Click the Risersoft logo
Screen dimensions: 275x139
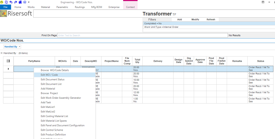point(16,13)
